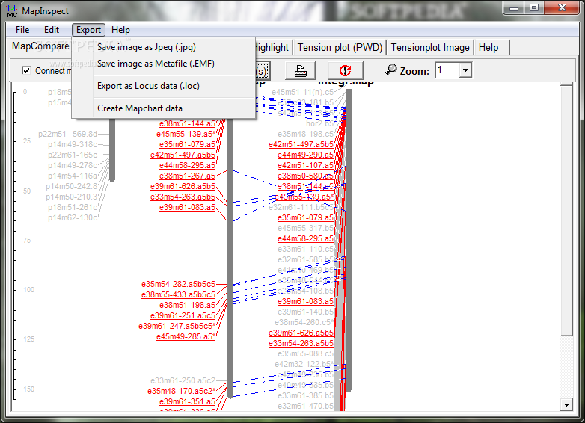Choose Save image as Jpeg (.jpg)
585x423 pixels.
coord(147,47)
